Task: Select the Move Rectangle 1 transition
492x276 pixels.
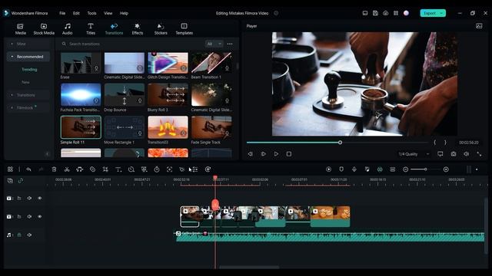Action: point(125,127)
